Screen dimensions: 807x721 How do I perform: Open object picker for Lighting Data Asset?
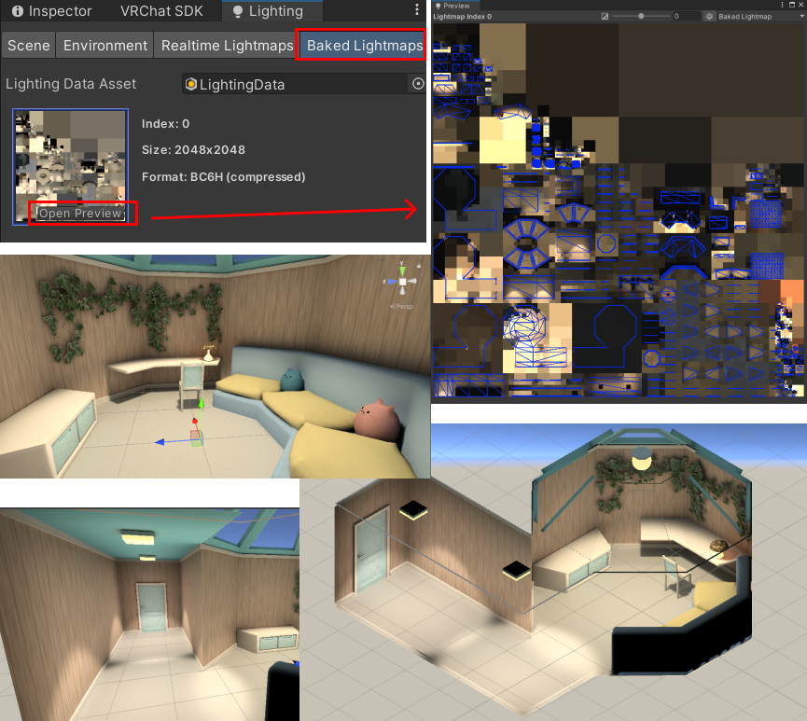[418, 84]
